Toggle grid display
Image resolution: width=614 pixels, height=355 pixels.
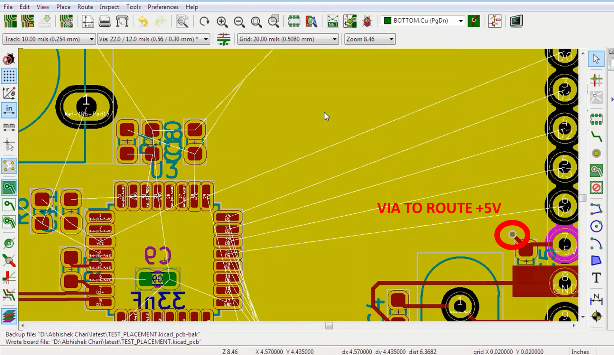click(x=9, y=76)
